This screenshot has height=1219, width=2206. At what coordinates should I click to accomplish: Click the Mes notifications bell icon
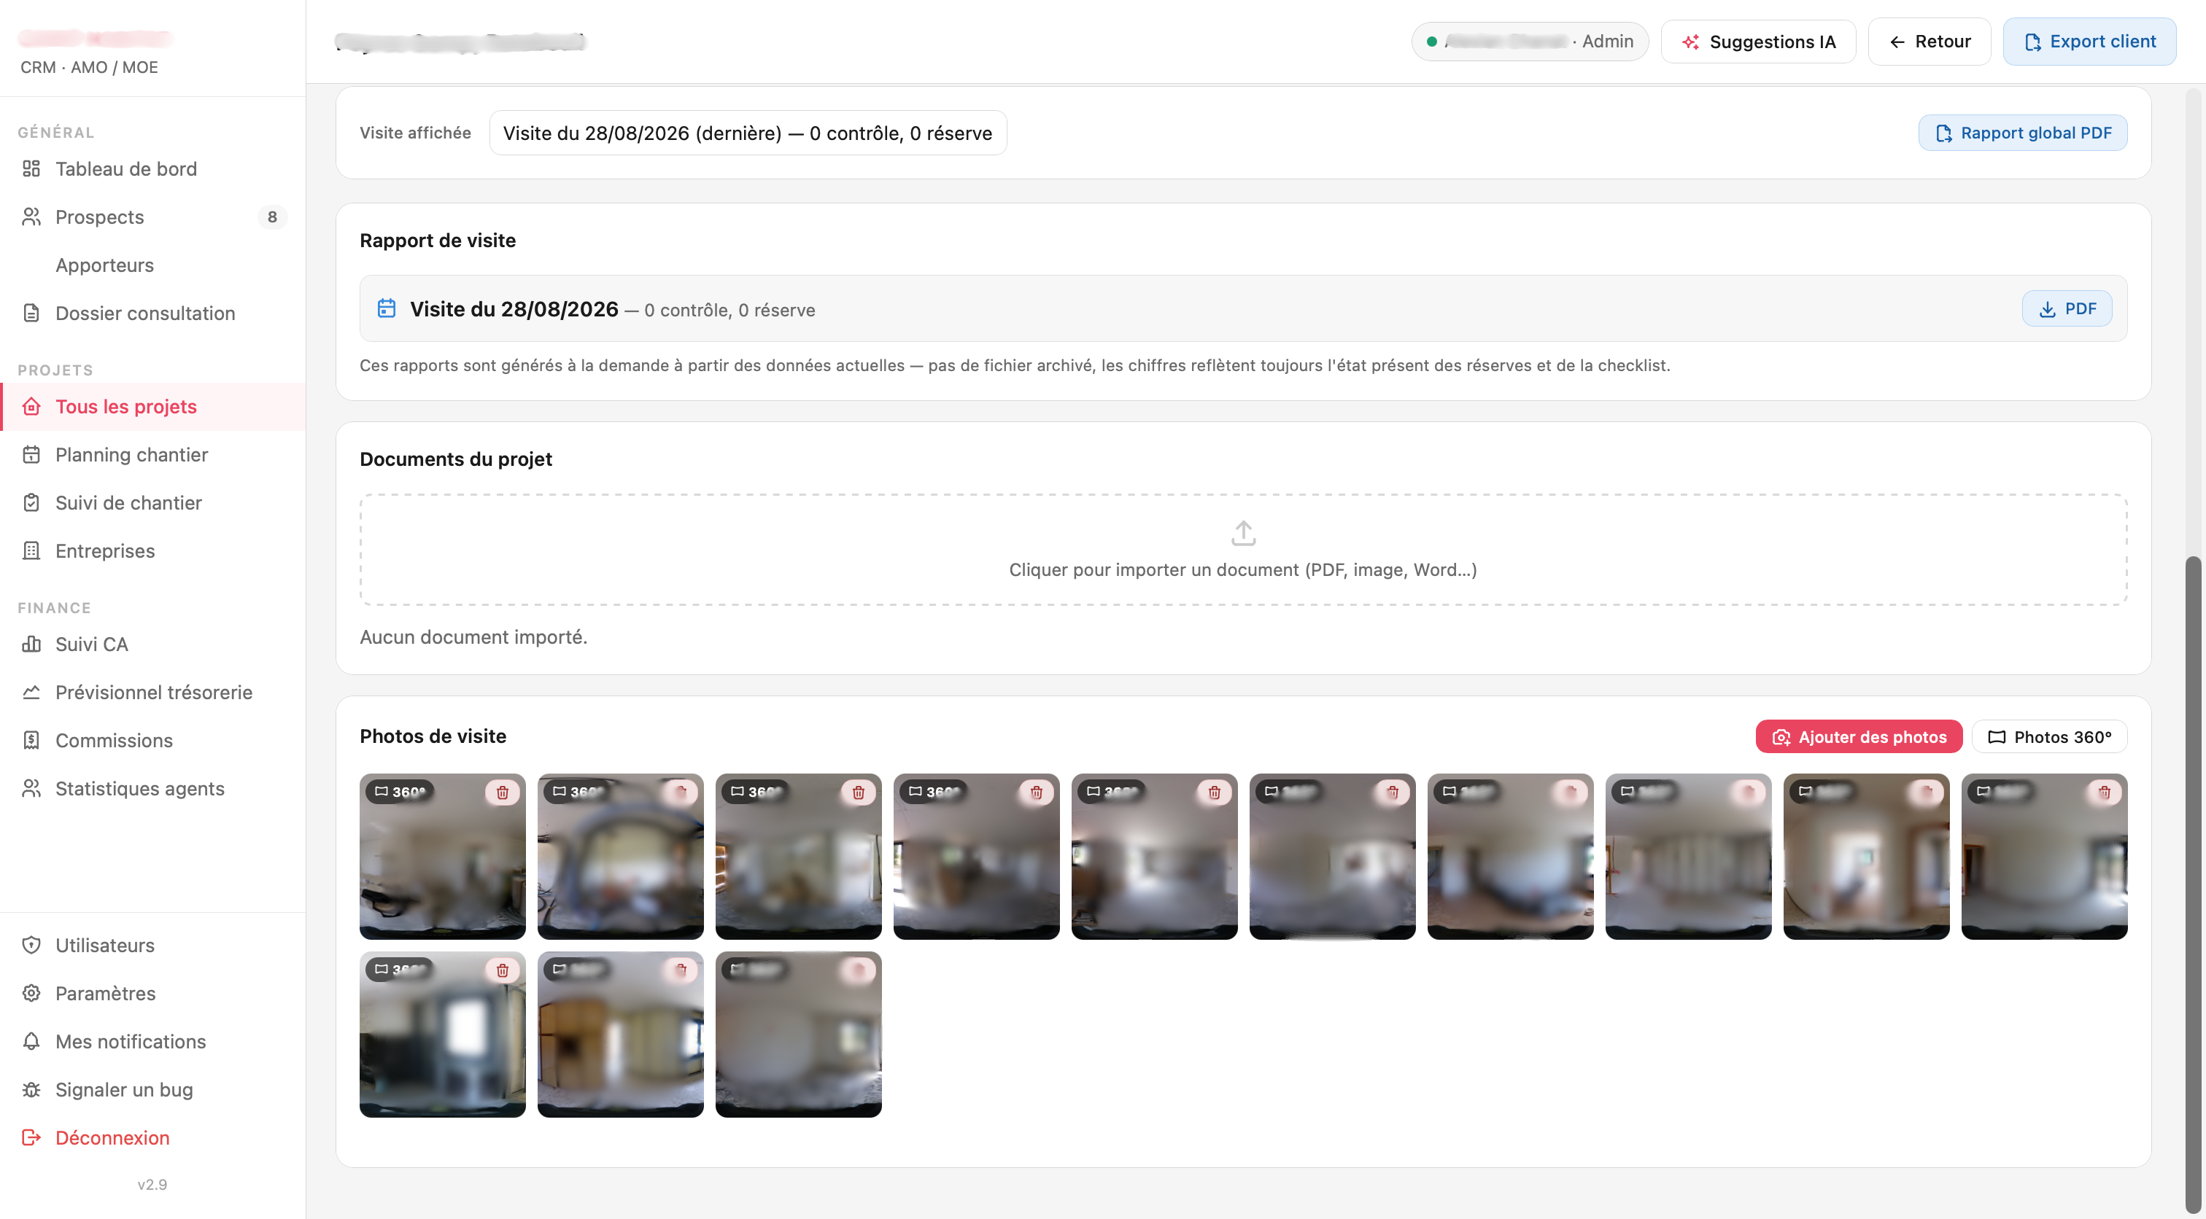coord(31,1040)
